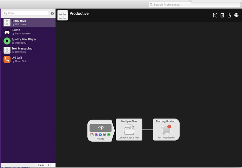Select the Launch Apps / Files object

coord(129,129)
